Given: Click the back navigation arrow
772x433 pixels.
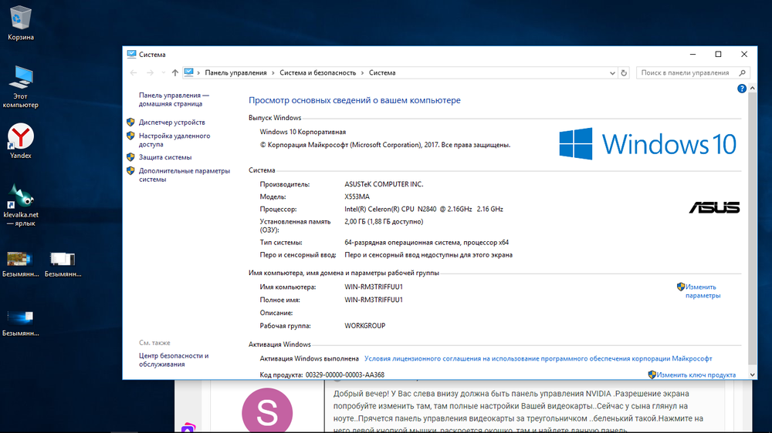Looking at the screenshot, I should [134, 72].
